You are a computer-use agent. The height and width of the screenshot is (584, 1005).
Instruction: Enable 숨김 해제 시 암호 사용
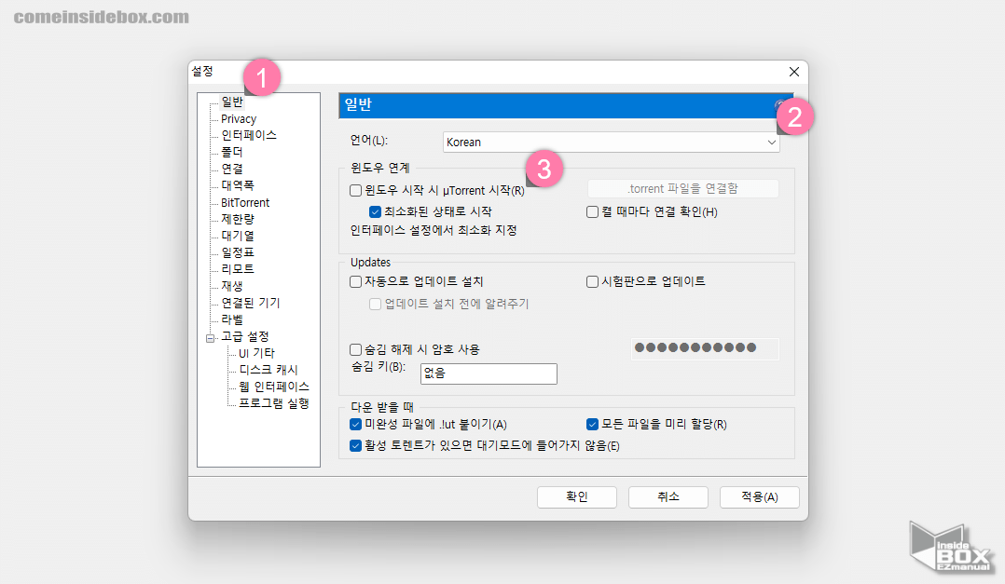[356, 349]
